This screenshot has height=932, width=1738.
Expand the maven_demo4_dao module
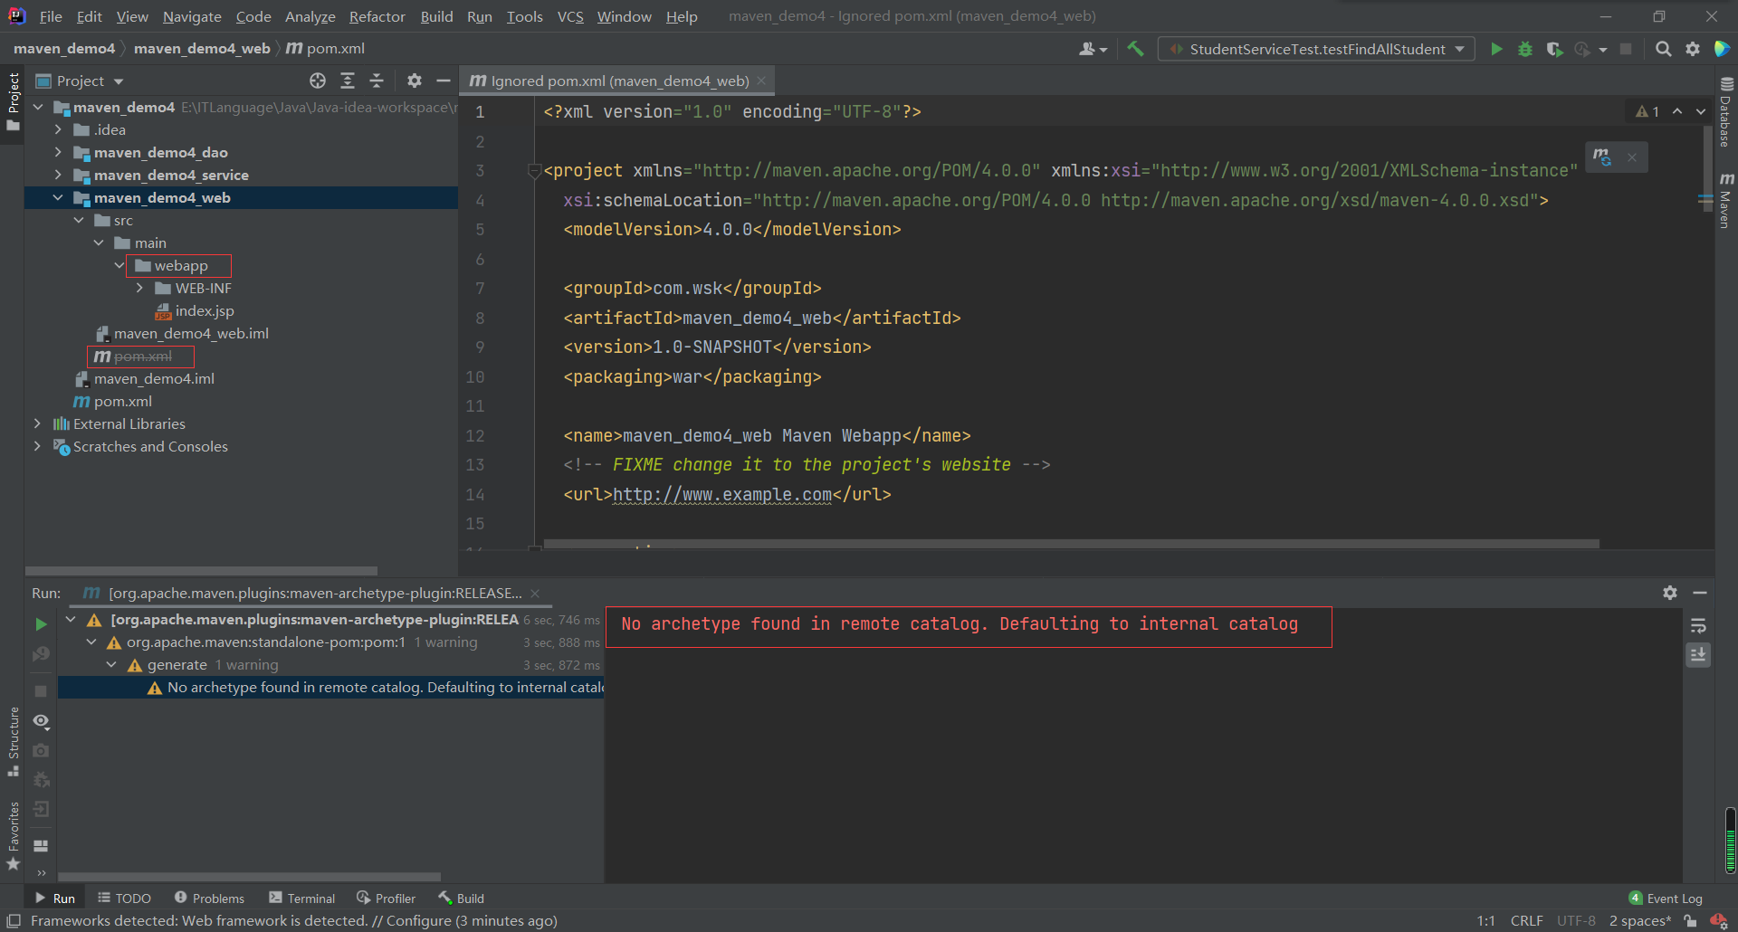[58, 152]
